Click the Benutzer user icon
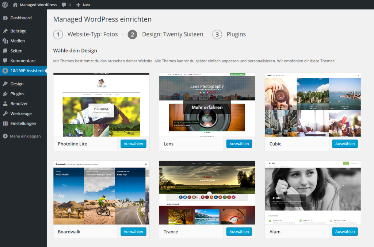374x247 pixels. coord(5,104)
